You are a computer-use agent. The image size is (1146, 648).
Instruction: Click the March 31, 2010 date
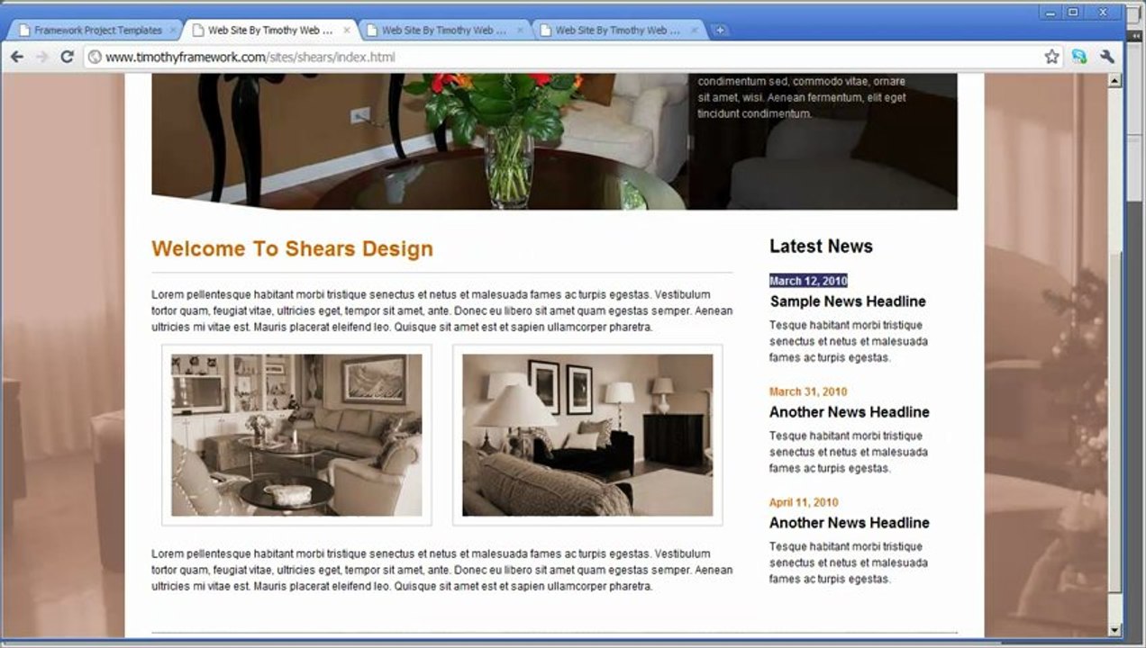tap(808, 391)
